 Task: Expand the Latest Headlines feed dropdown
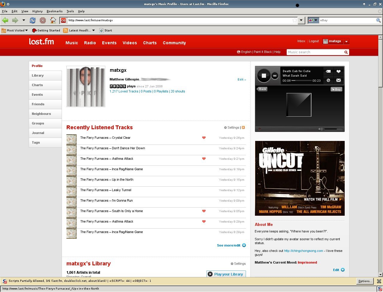(79, 30)
